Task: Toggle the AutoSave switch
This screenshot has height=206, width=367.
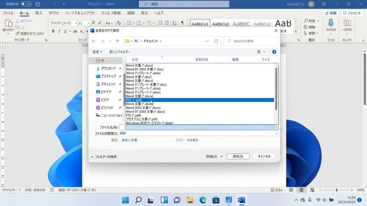Action: click(x=26, y=4)
